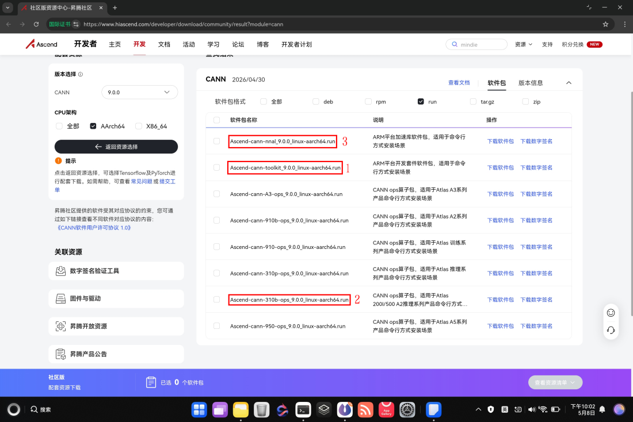
Task: Click the search magnifier icon in the mindie box
Action: 455,44
